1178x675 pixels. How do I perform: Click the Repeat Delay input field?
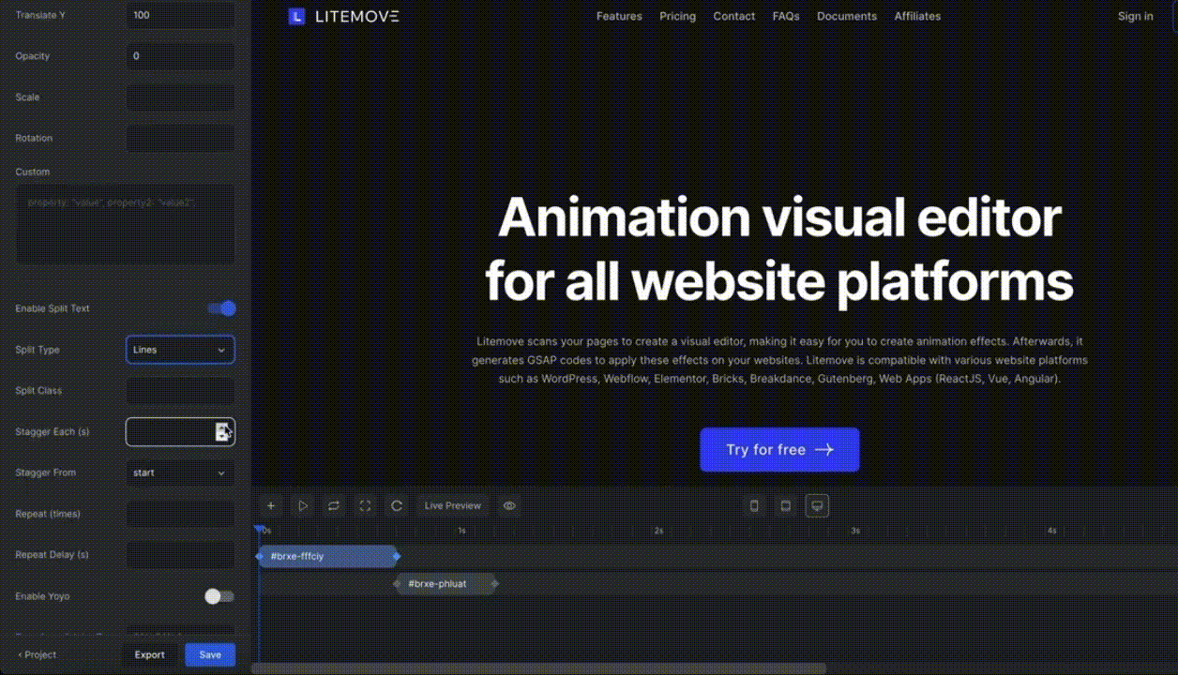tap(180, 555)
